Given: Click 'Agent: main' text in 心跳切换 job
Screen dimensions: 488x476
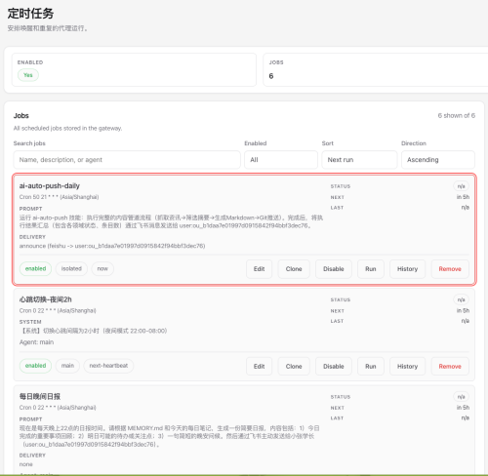Looking at the screenshot, I should pyautogui.click(x=36, y=342).
